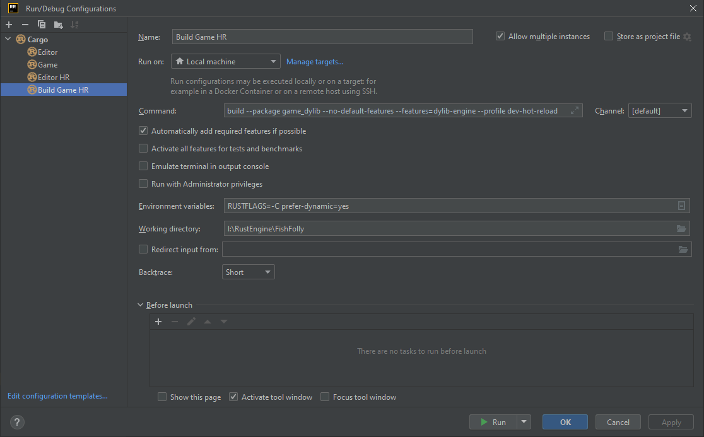Open the help question mark
The image size is (704, 437).
(17, 422)
